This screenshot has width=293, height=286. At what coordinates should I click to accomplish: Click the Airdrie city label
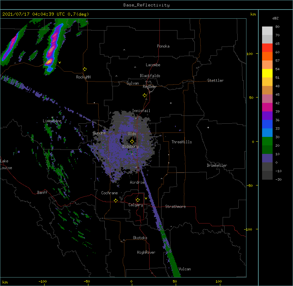tap(137, 182)
